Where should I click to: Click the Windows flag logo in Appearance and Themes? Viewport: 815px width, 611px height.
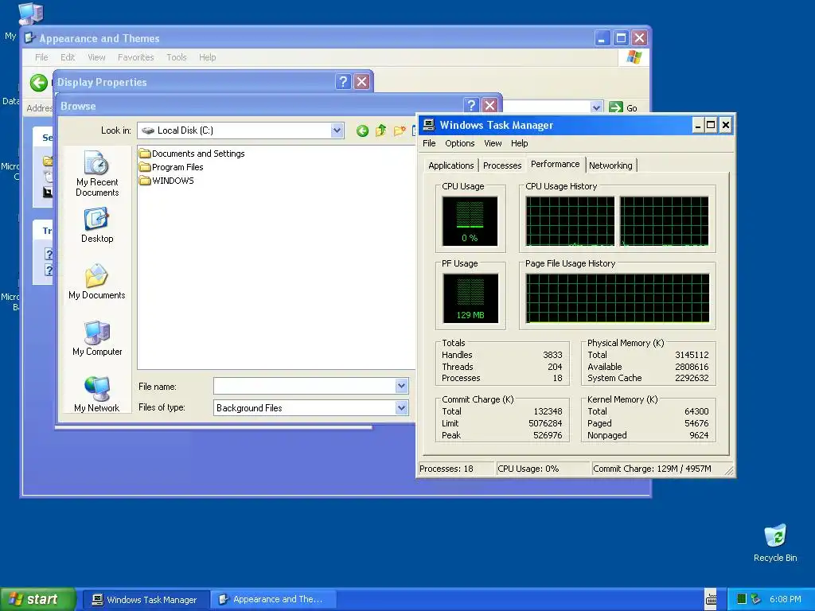click(x=634, y=56)
